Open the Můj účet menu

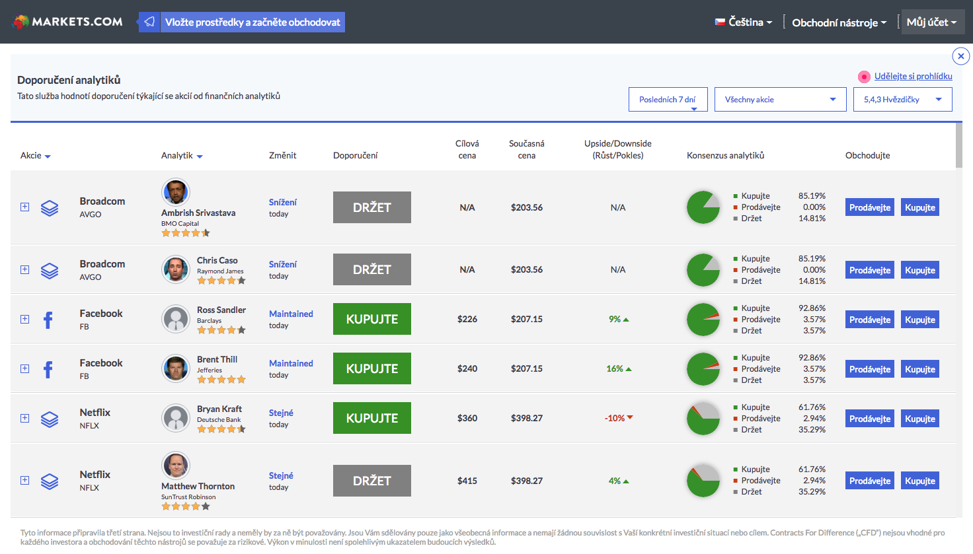tap(932, 22)
